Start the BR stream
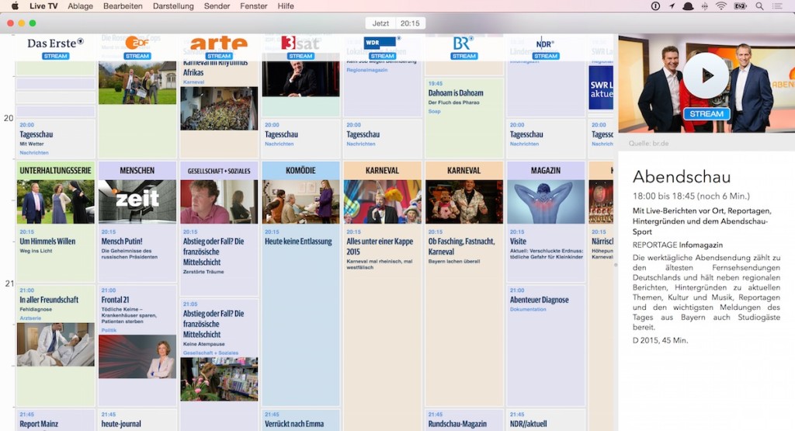 point(463,56)
